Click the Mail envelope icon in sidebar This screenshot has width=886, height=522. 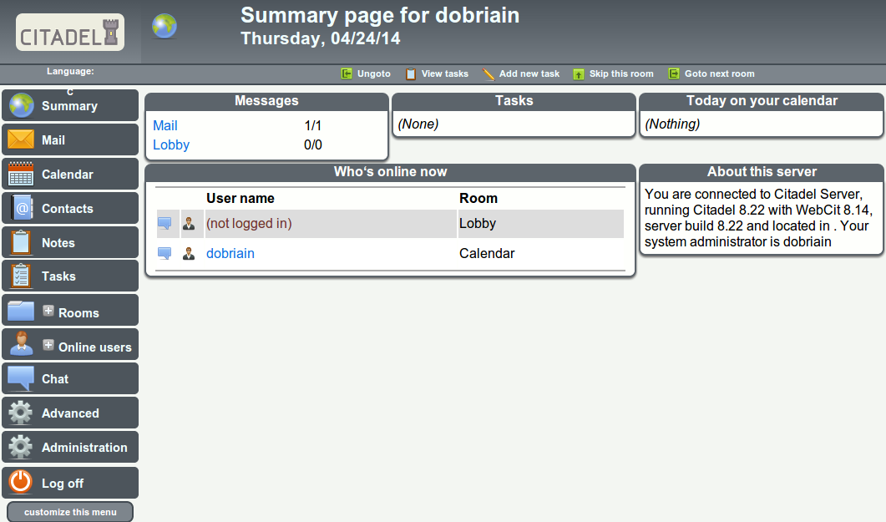pos(21,139)
